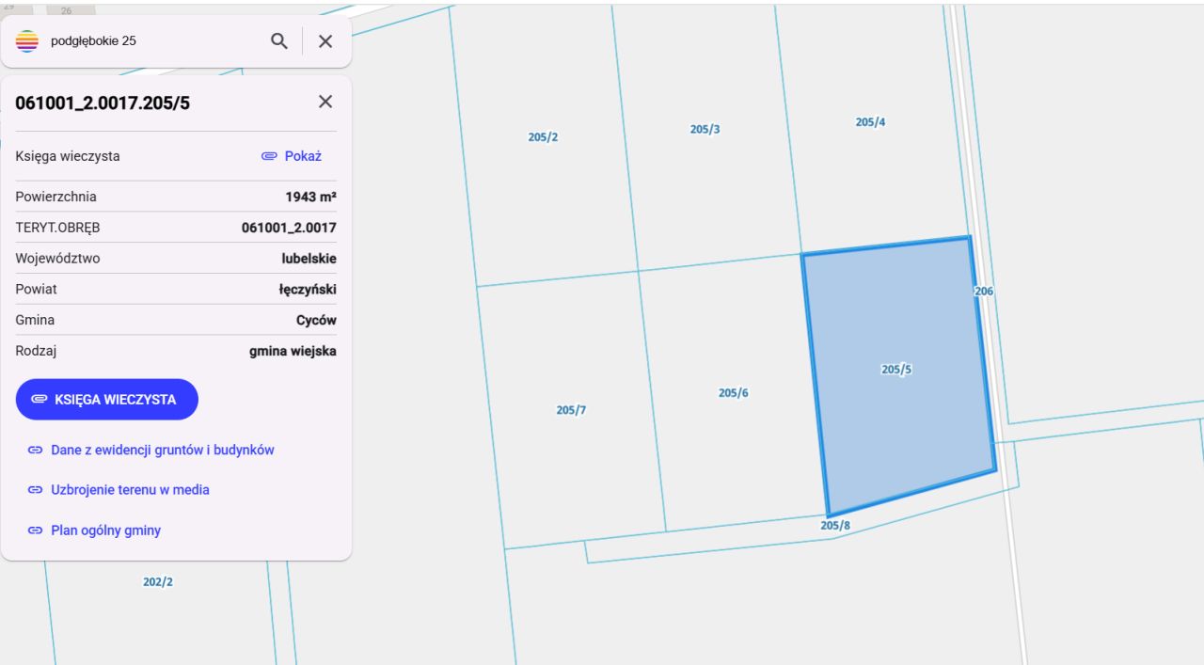
Task: Click the striped globe logo icon
Action: click(28, 40)
